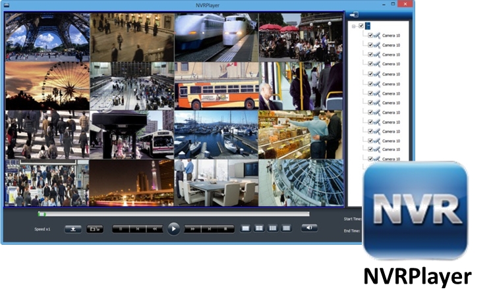The image size is (493, 306).
Task: Click the download/export icon near Speed x1
Action: click(x=73, y=229)
